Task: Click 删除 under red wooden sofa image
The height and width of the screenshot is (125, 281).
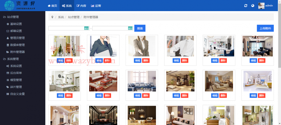Action: tap(107, 96)
